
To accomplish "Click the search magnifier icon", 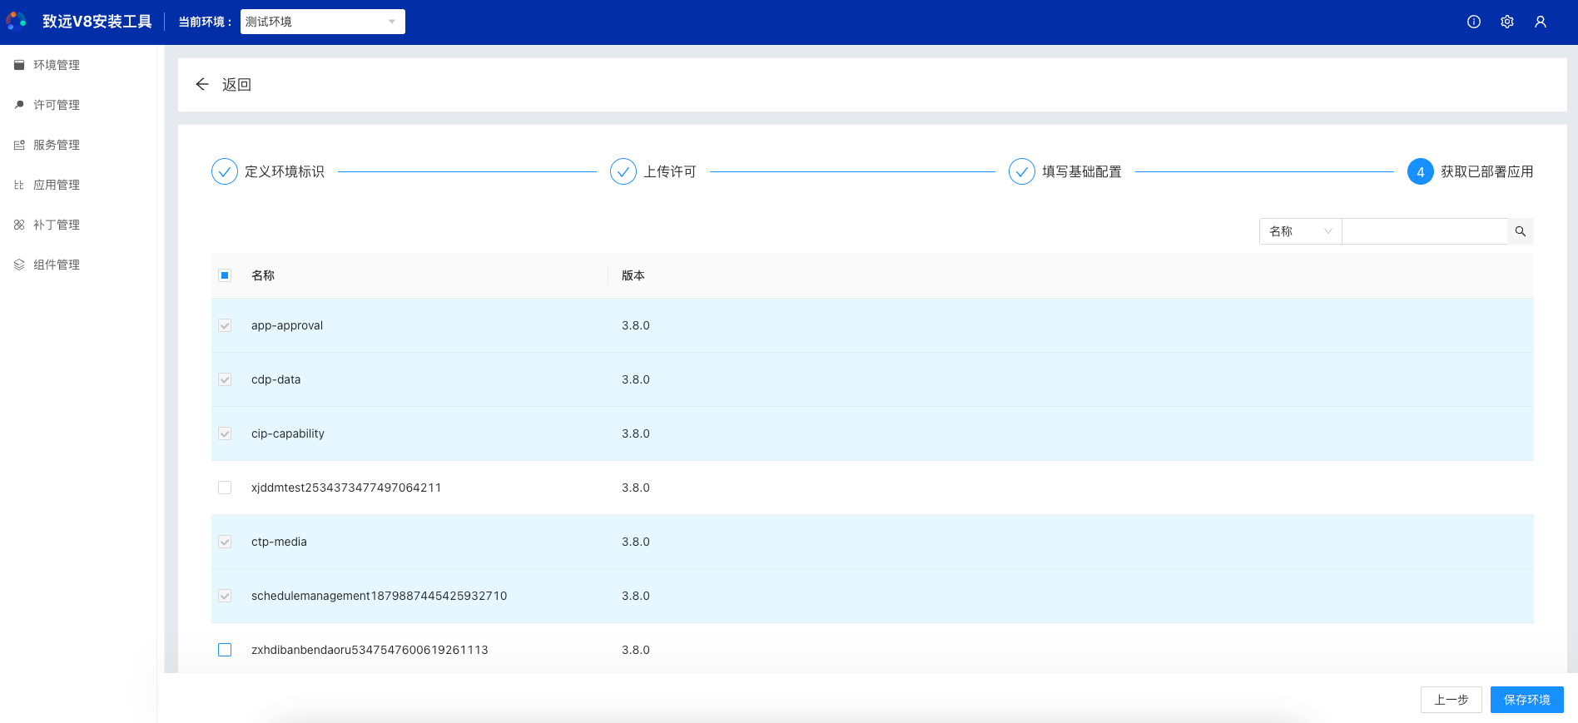I will [x=1520, y=231].
